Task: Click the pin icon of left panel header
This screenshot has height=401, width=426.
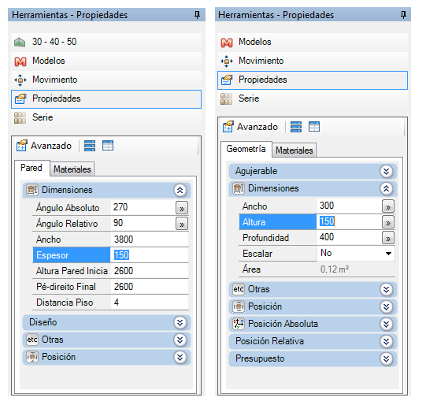Action: pyautogui.click(x=197, y=15)
